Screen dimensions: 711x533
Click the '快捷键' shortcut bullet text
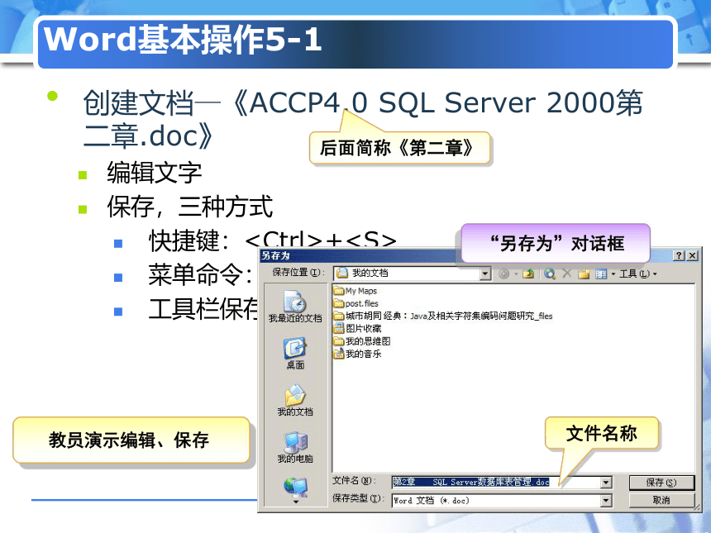tap(273, 240)
